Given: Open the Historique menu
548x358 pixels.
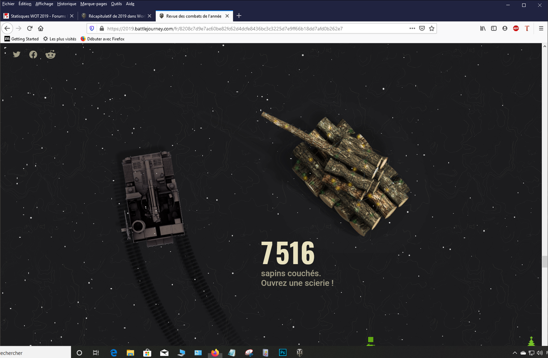Looking at the screenshot, I should pyautogui.click(x=67, y=4).
